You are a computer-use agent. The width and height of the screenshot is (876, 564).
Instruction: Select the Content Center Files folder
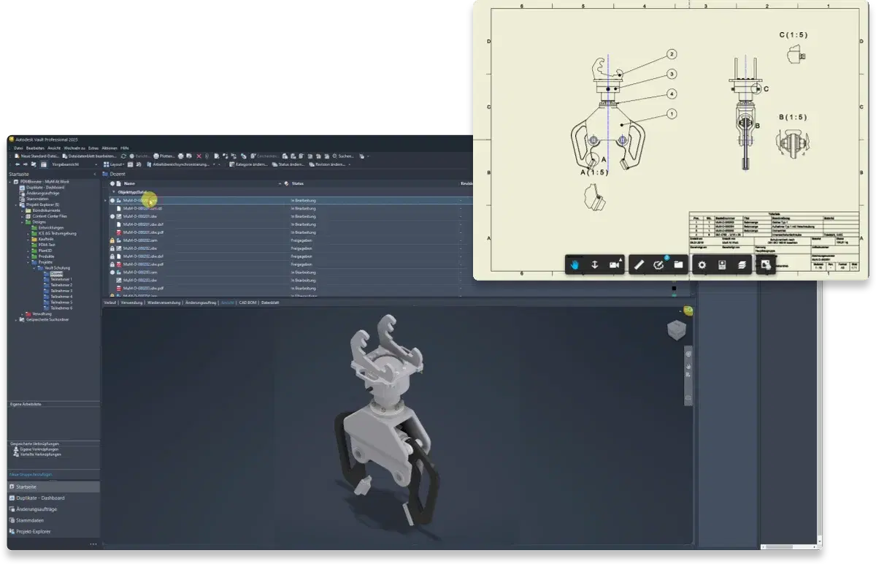point(47,216)
